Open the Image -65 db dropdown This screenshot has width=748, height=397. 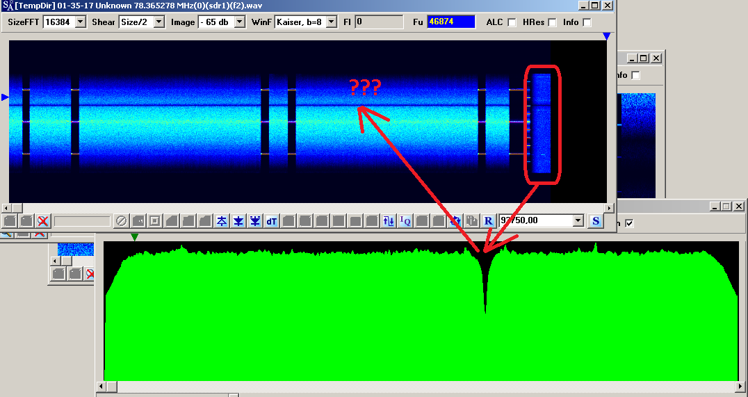[240, 22]
